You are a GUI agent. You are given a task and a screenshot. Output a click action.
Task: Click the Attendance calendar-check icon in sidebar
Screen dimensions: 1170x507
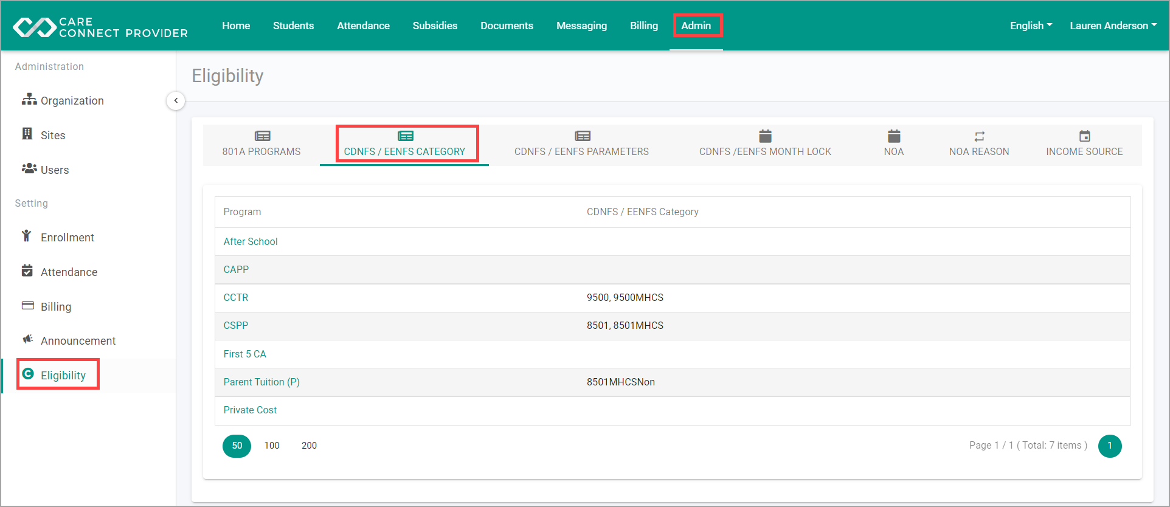27,271
